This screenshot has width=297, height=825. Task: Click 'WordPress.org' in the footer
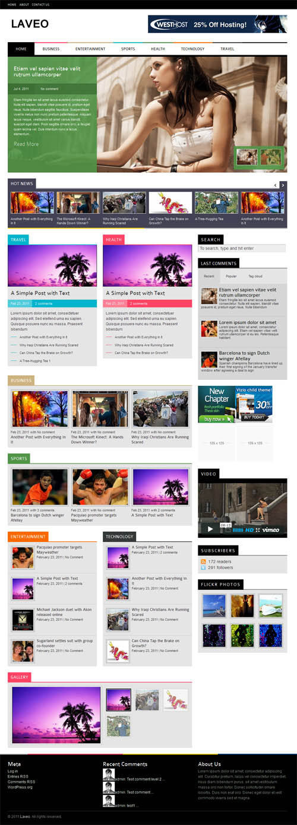coord(20,788)
